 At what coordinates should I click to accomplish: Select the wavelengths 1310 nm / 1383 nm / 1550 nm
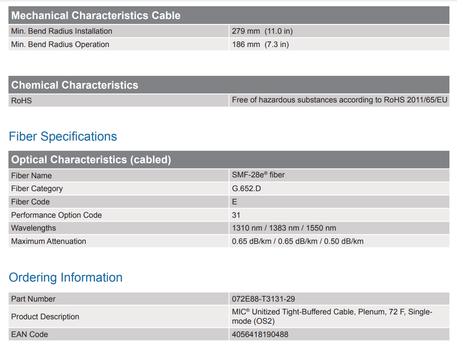284,228
